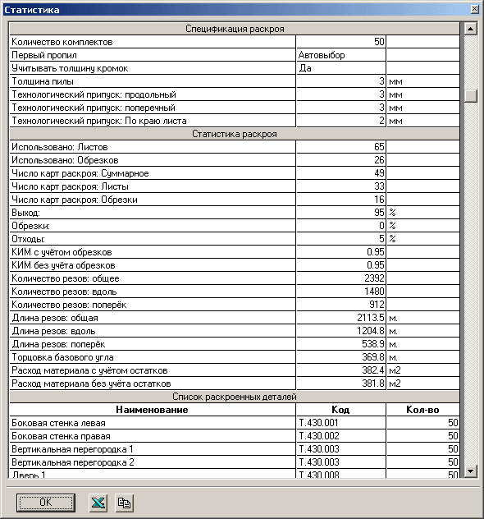Close the Статистика dialog window
The width and height of the screenshot is (484, 519).
(x=474, y=9)
